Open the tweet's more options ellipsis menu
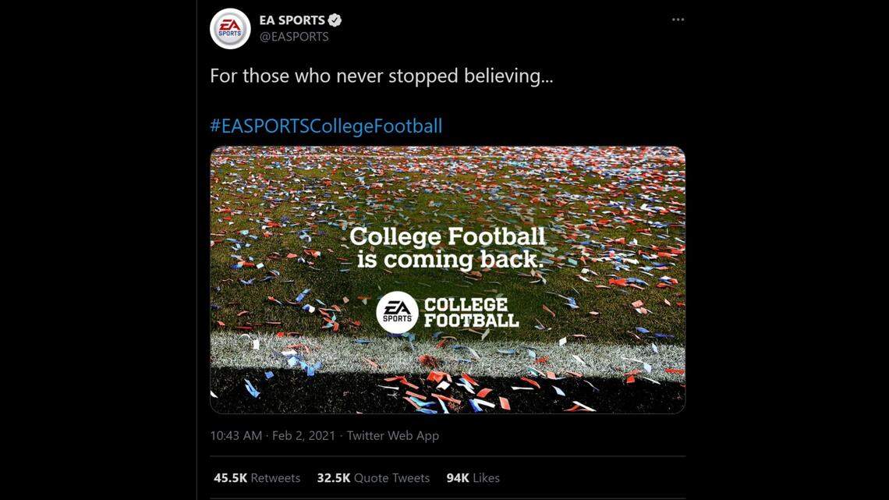889x500 pixels. 677,20
